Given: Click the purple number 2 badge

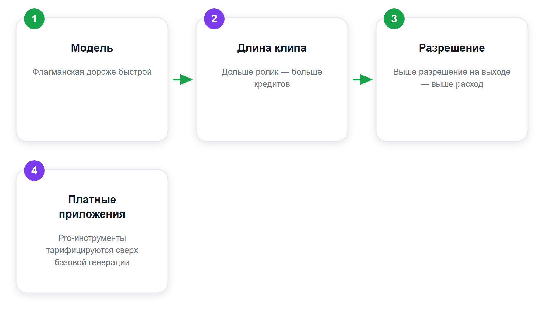Looking at the screenshot, I should (x=214, y=19).
